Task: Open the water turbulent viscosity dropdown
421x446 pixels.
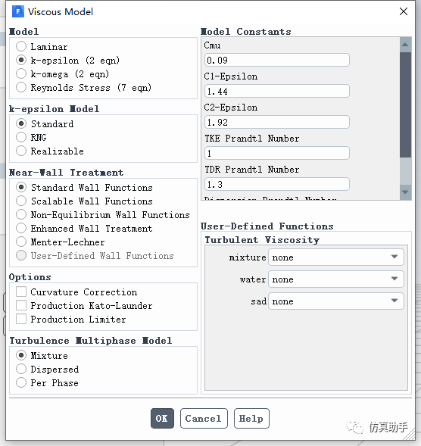Action: point(336,279)
